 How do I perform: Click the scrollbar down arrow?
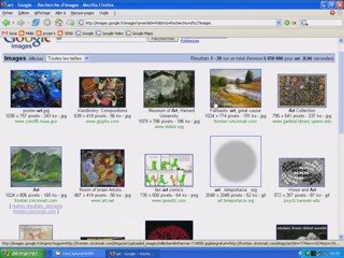click(x=341, y=237)
